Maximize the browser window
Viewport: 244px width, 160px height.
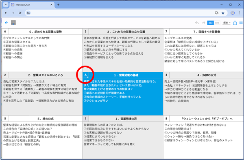[231, 4]
